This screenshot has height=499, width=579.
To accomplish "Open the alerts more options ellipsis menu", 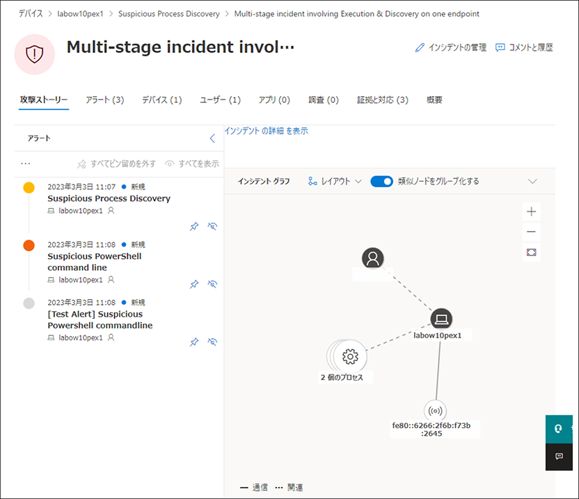I will (x=25, y=163).
